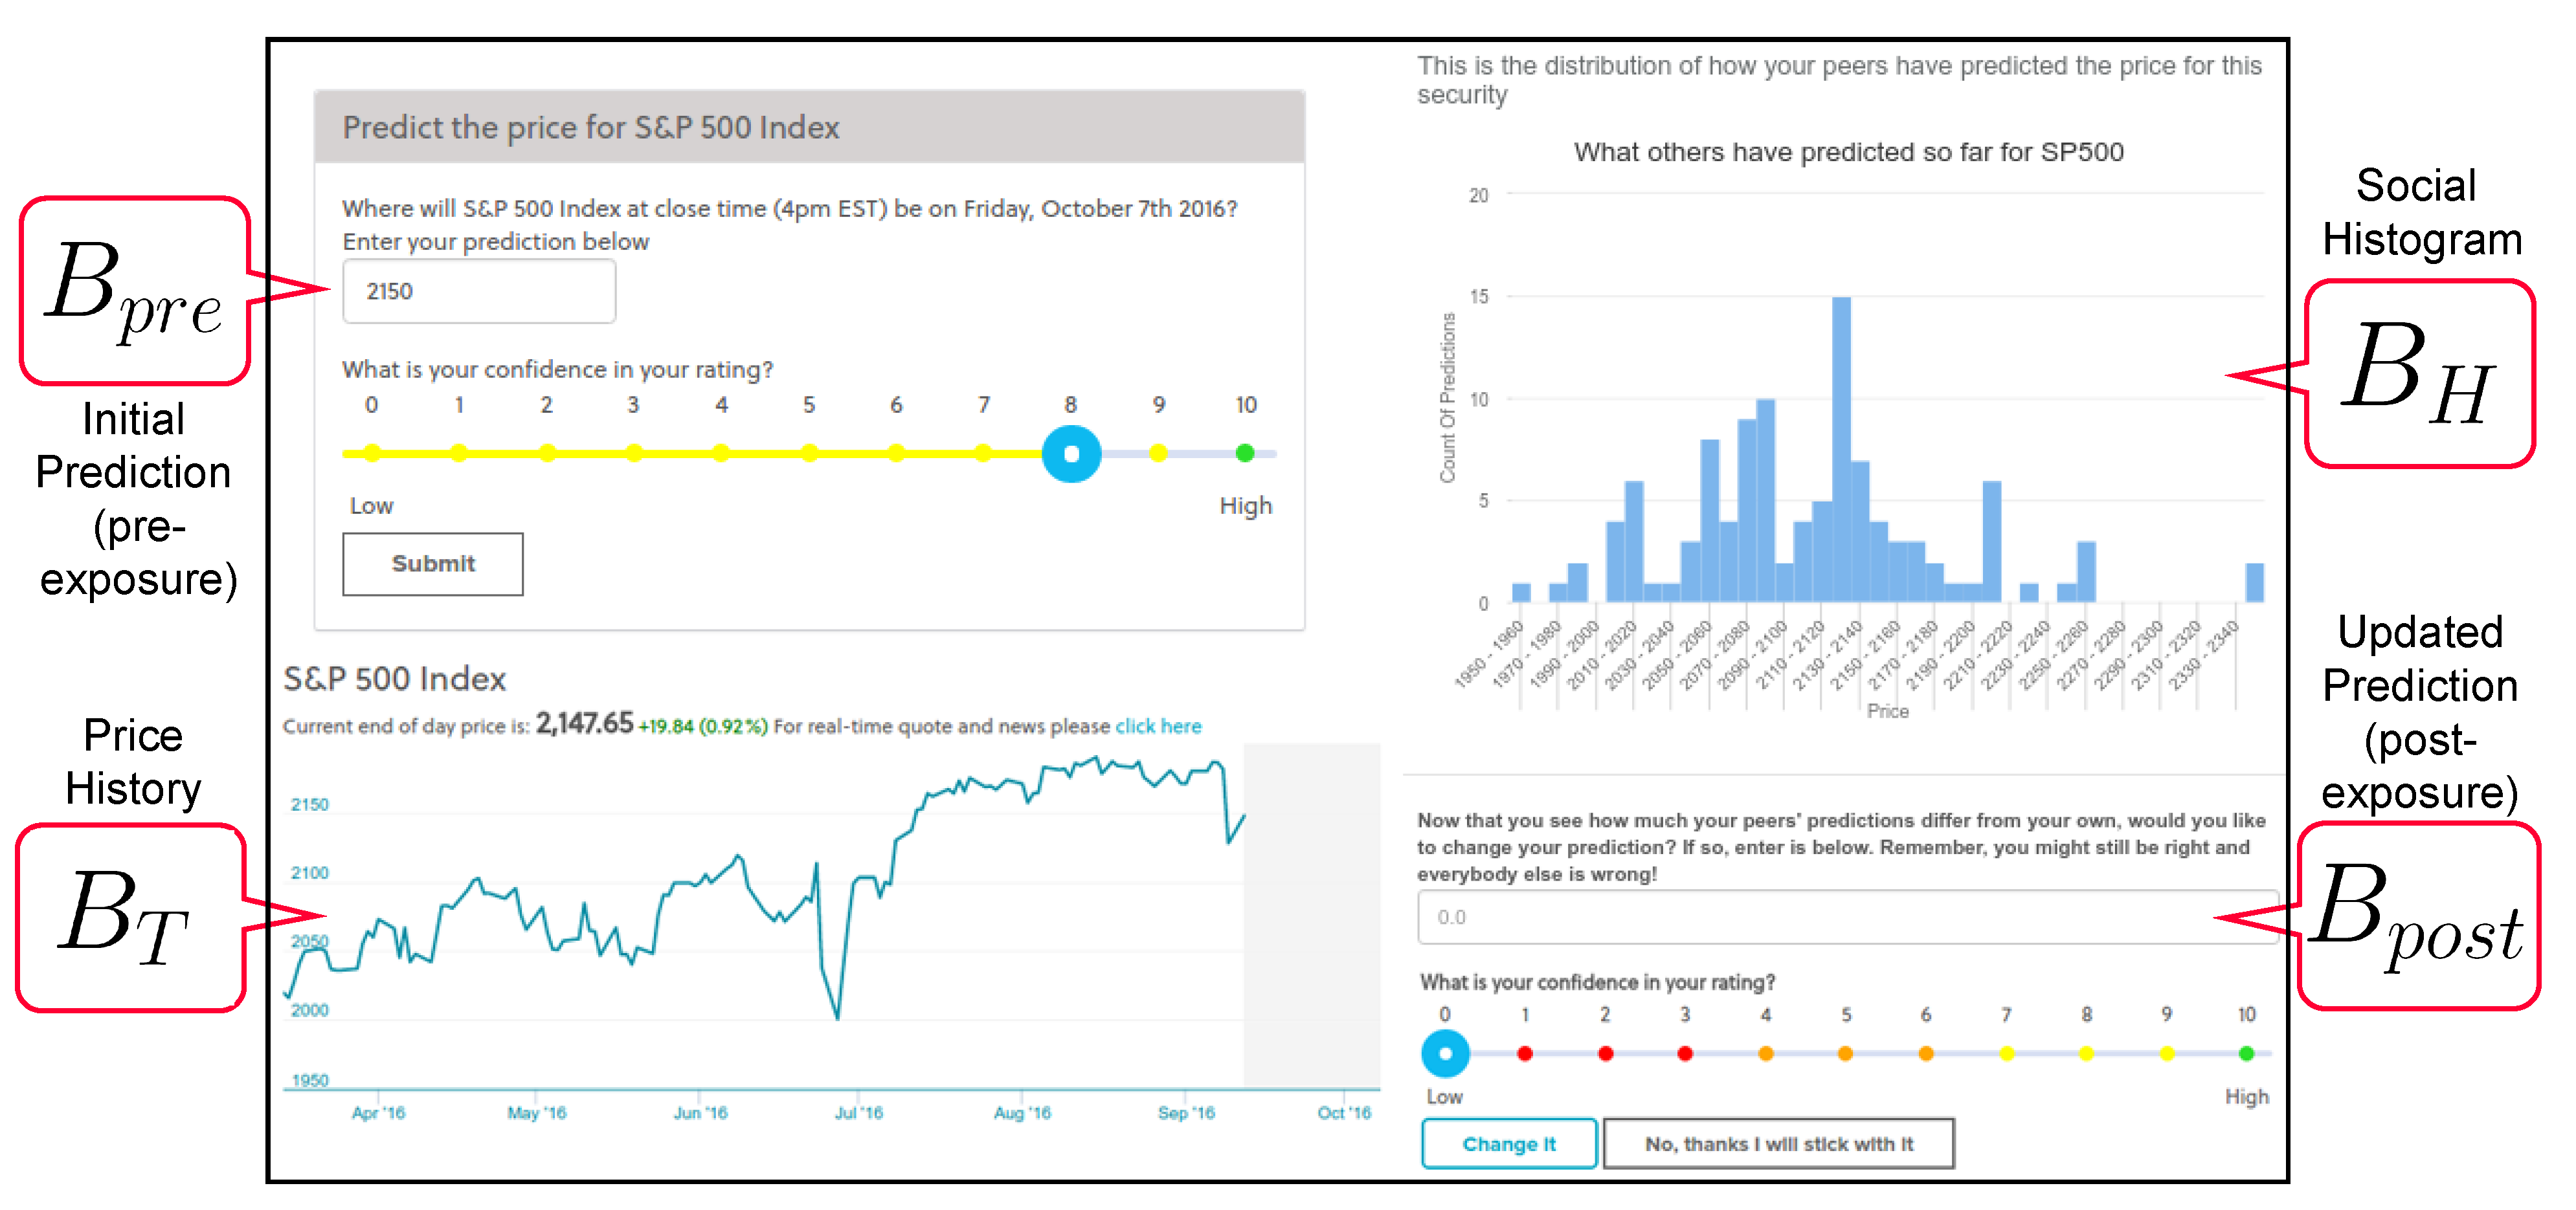Click the far-right histogram bar
The width and height of the screenshot is (2576, 1210).
(2254, 582)
